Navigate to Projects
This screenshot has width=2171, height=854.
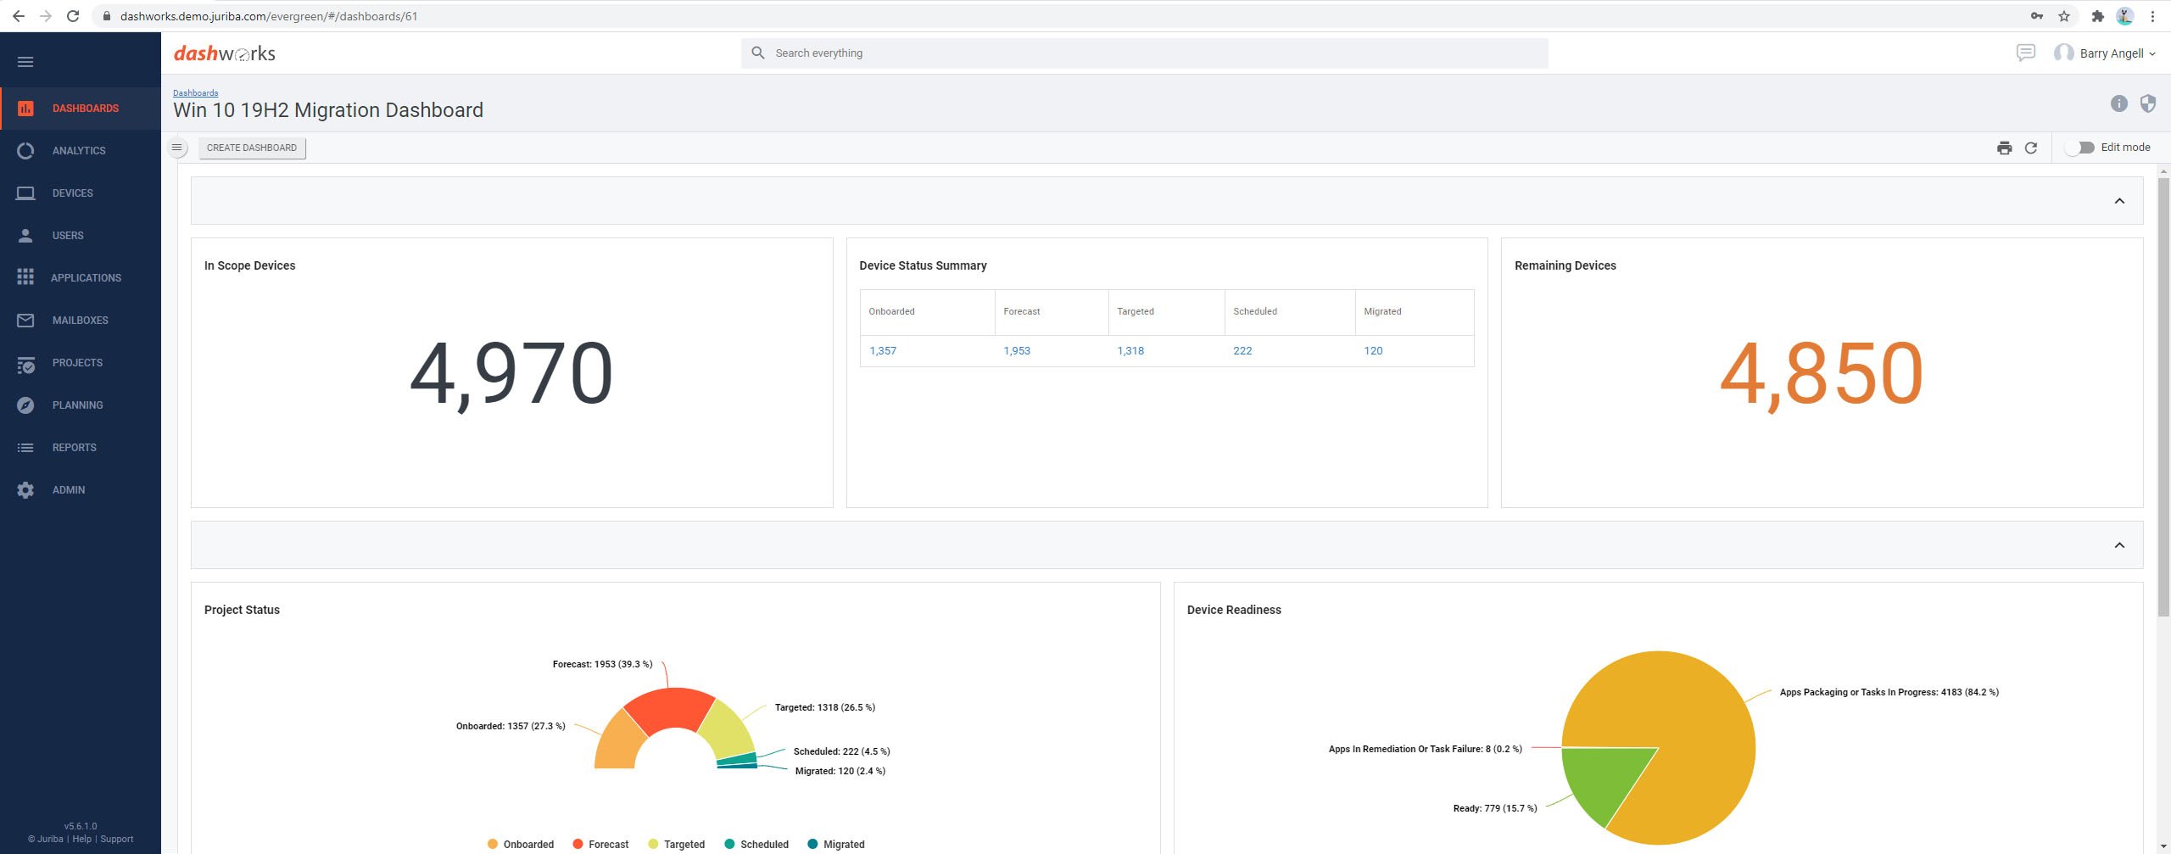click(81, 363)
